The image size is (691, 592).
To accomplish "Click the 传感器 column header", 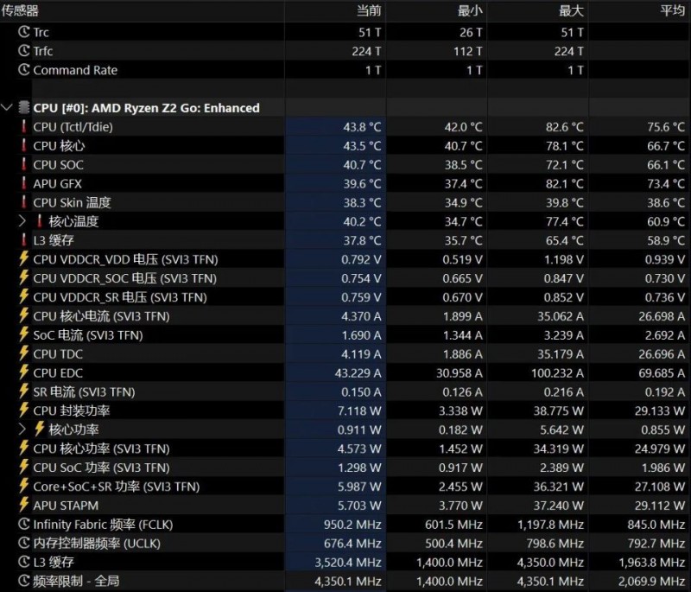I will [20, 10].
